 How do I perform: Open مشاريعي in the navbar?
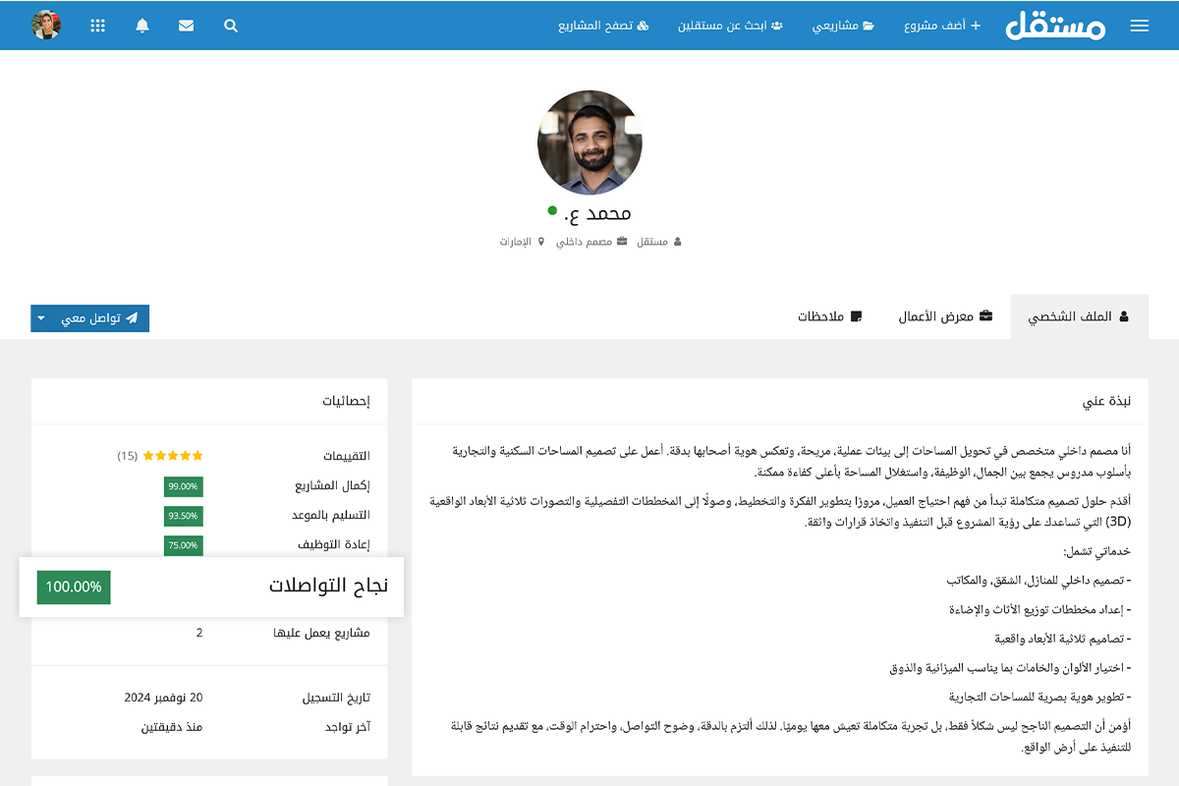[842, 26]
